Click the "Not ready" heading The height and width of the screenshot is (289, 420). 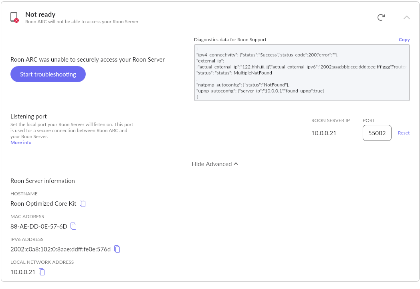tap(40, 14)
